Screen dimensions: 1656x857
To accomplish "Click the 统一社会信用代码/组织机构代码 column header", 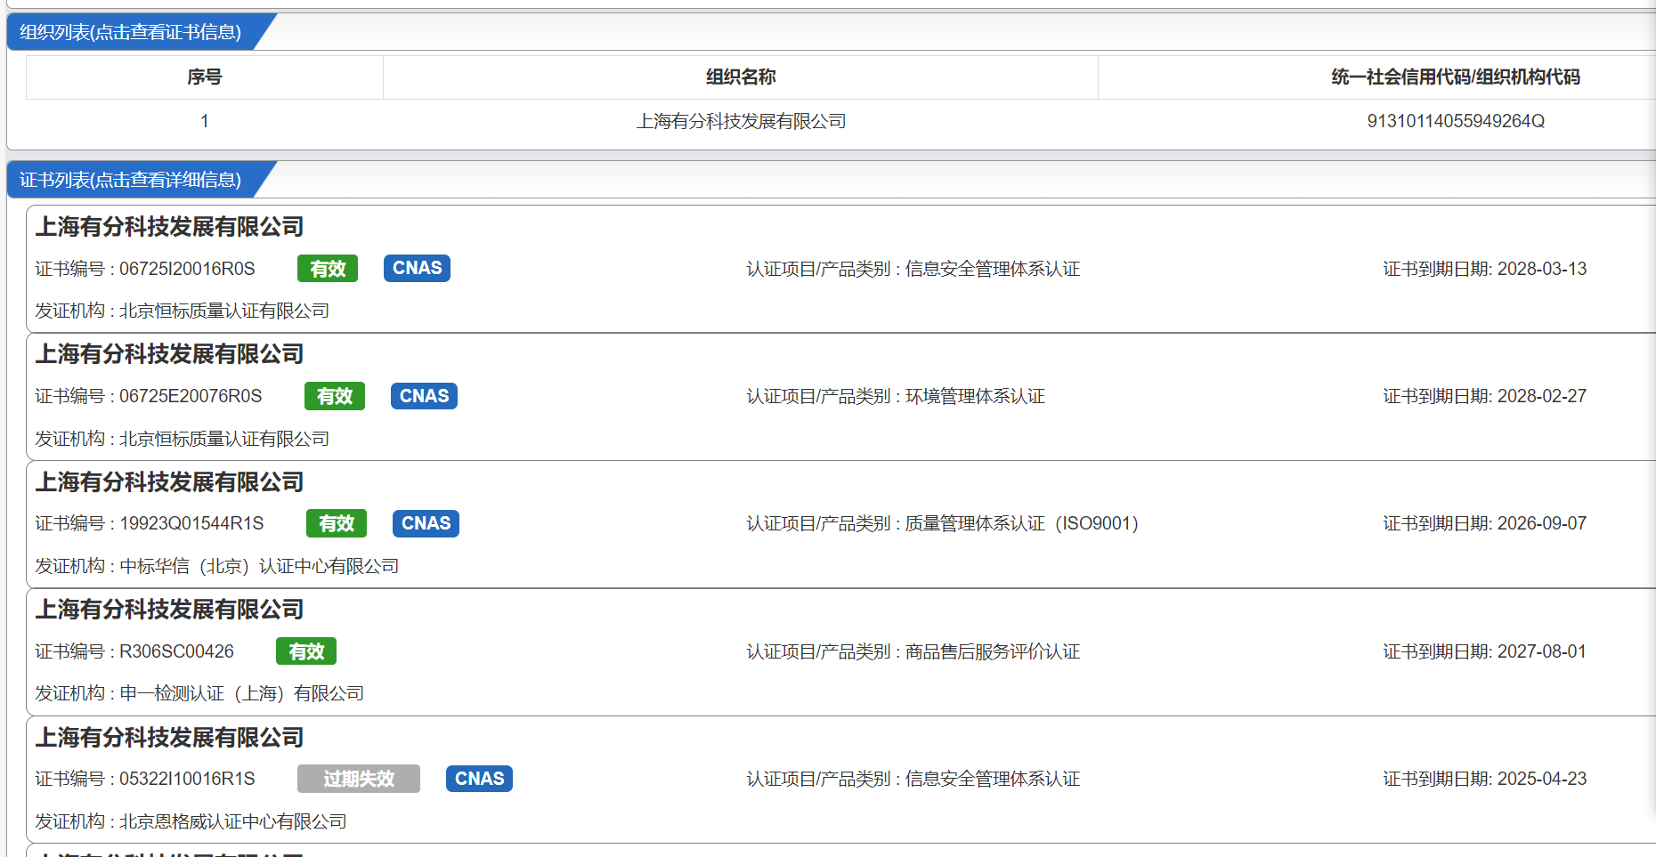I will pyautogui.click(x=1456, y=77).
